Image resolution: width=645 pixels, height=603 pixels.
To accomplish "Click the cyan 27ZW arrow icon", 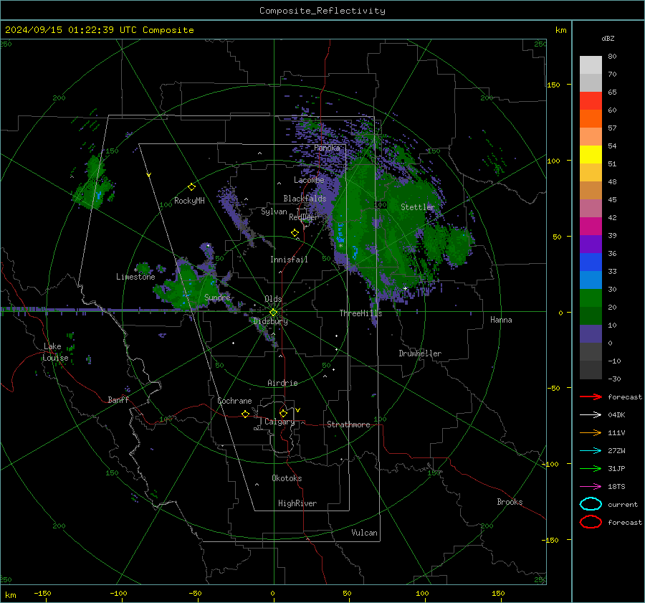I will (x=591, y=451).
